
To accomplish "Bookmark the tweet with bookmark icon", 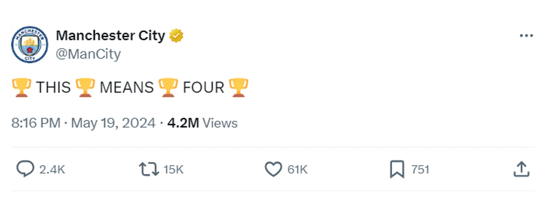I will [397, 170].
